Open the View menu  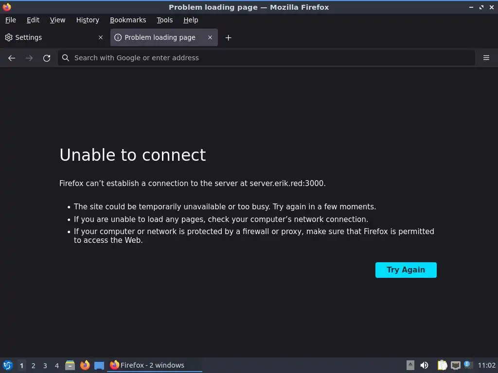click(x=57, y=20)
